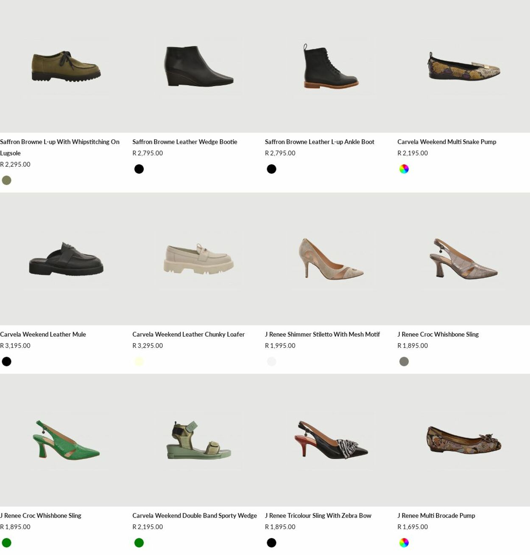Open J Renee Croc Whishbone Sling R 1,895.00 grey swatch title

click(x=438, y=334)
